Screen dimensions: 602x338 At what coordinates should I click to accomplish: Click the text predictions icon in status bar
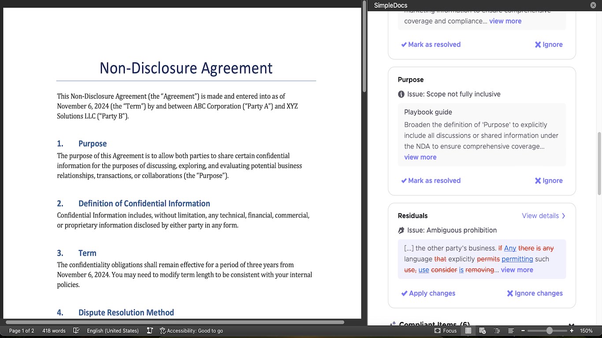[x=150, y=331]
